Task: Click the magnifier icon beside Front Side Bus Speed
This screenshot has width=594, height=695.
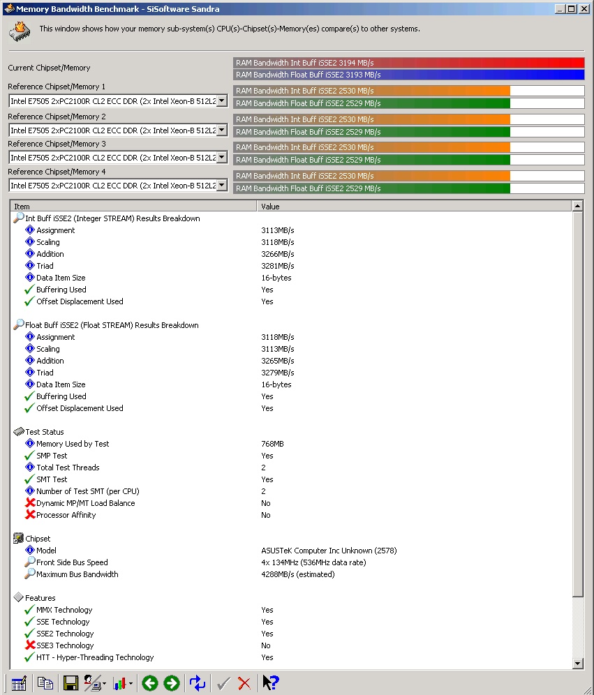Action: click(x=30, y=562)
